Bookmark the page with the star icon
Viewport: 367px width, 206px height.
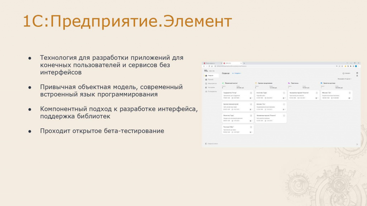342,66
